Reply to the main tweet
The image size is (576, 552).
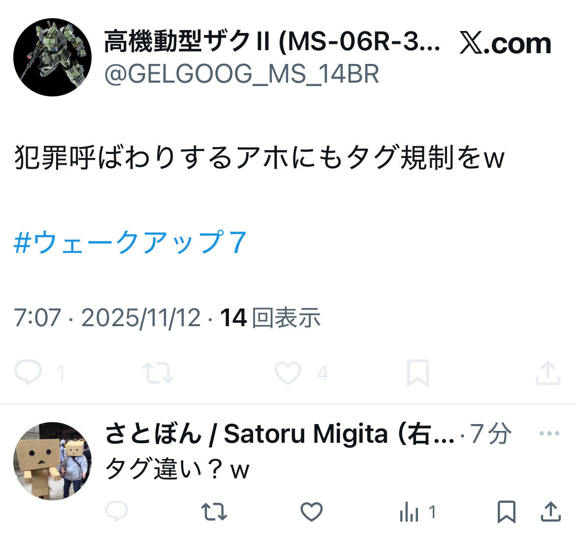pyautogui.click(x=28, y=372)
